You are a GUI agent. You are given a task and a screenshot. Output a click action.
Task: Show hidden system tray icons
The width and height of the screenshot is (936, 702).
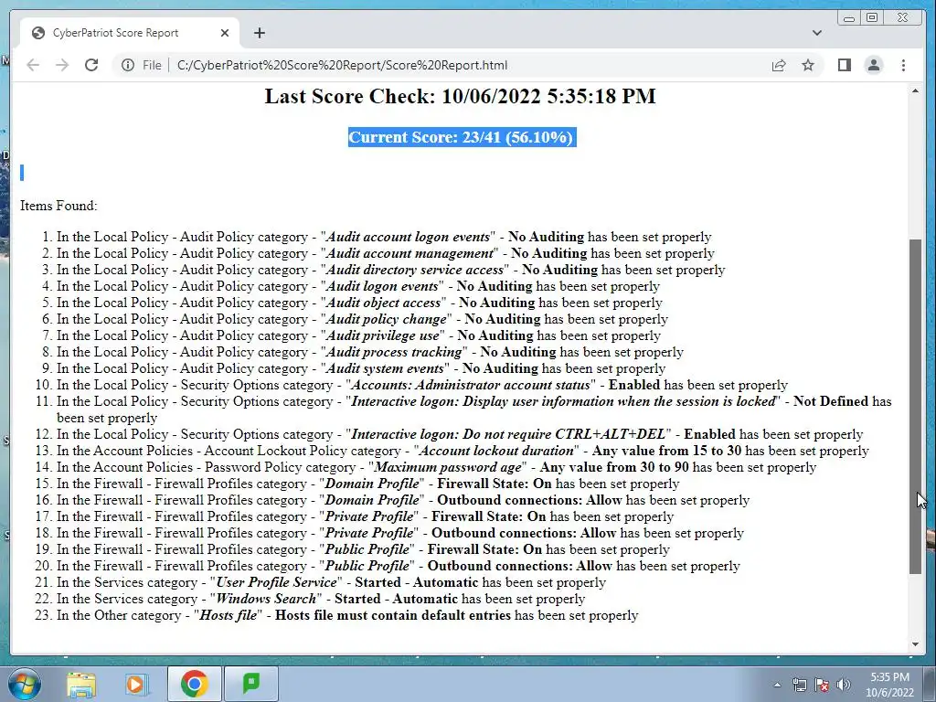[x=777, y=686]
